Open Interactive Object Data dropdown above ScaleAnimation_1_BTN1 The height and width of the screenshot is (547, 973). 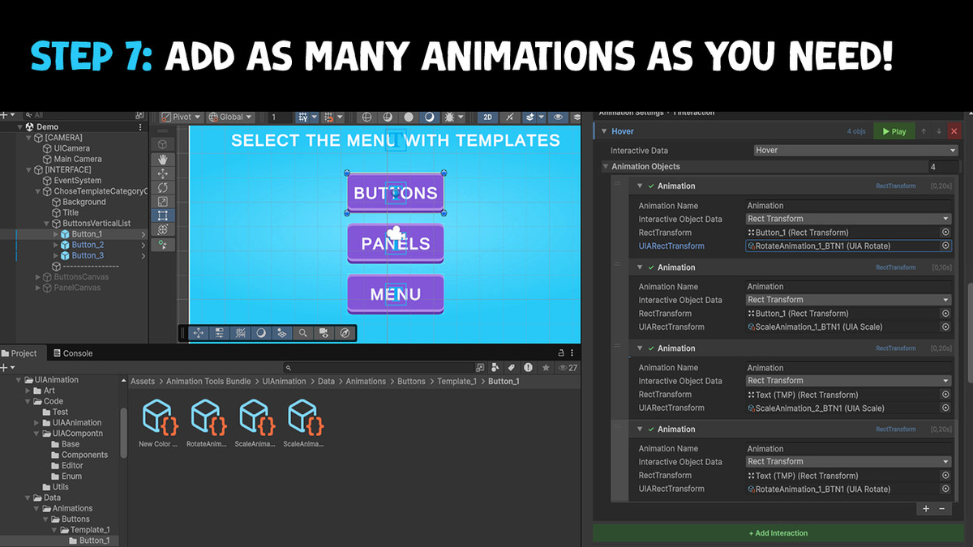848,300
